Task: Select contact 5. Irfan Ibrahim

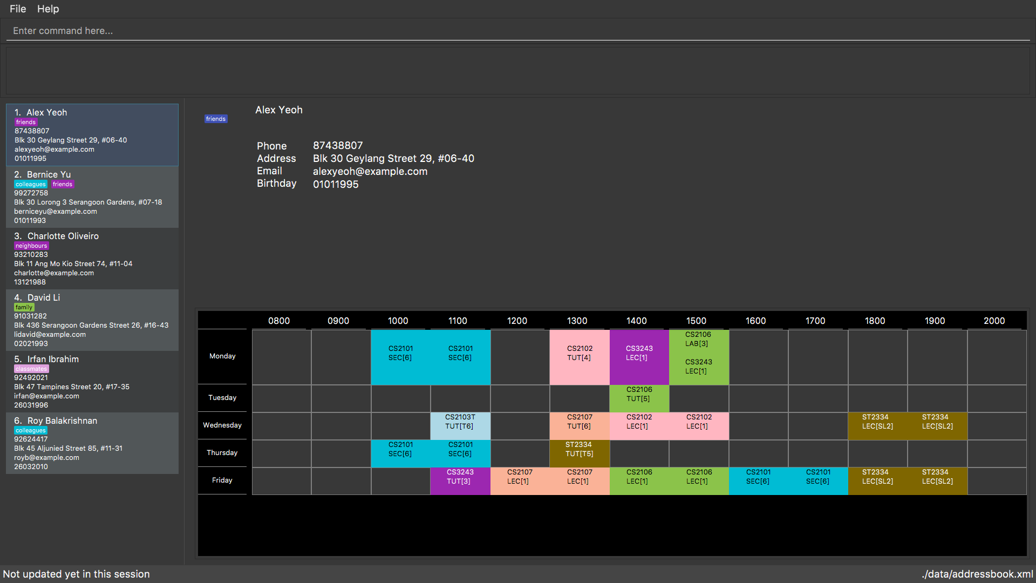Action: coord(92,382)
